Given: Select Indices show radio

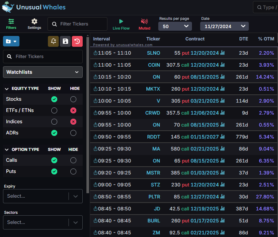Looking at the screenshot, I should pyautogui.click(x=54, y=122).
